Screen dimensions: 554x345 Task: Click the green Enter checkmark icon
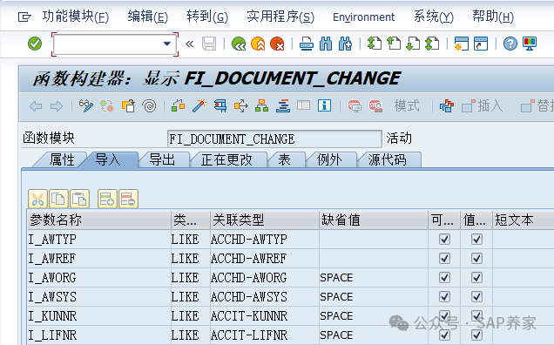click(x=35, y=44)
